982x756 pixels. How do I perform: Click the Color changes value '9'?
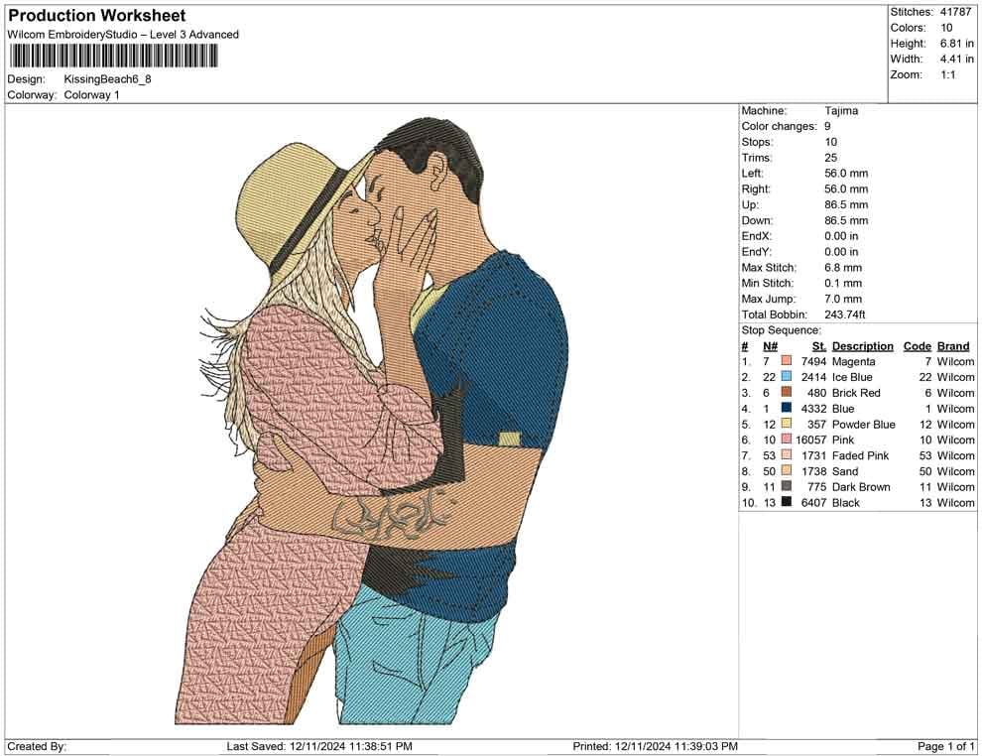(x=827, y=127)
